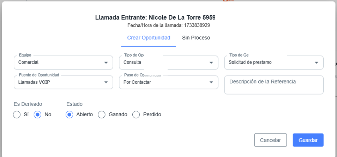Image resolution: width=337 pixels, height=157 pixels.
Task: Click the Equipo dropdown arrow icon
Action: 106,63
